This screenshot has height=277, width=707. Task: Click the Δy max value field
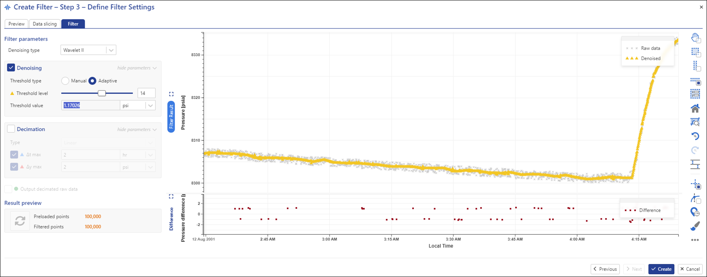[x=91, y=167]
